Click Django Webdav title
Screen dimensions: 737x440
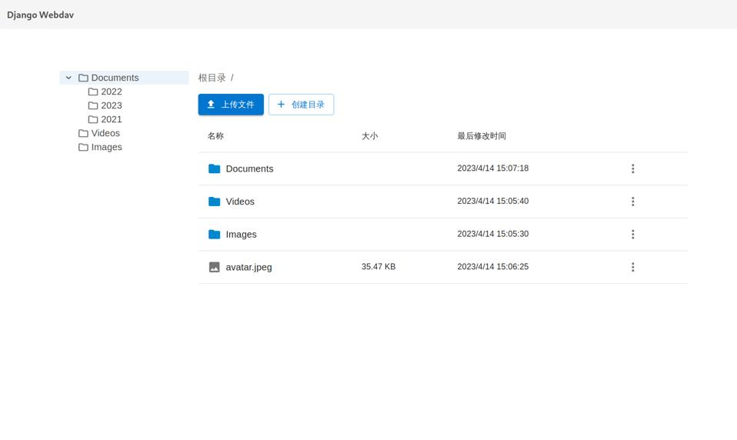[41, 15]
